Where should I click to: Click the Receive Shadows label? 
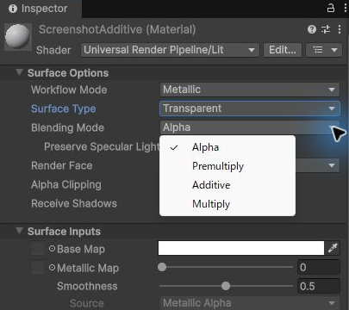click(x=74, y=203)
